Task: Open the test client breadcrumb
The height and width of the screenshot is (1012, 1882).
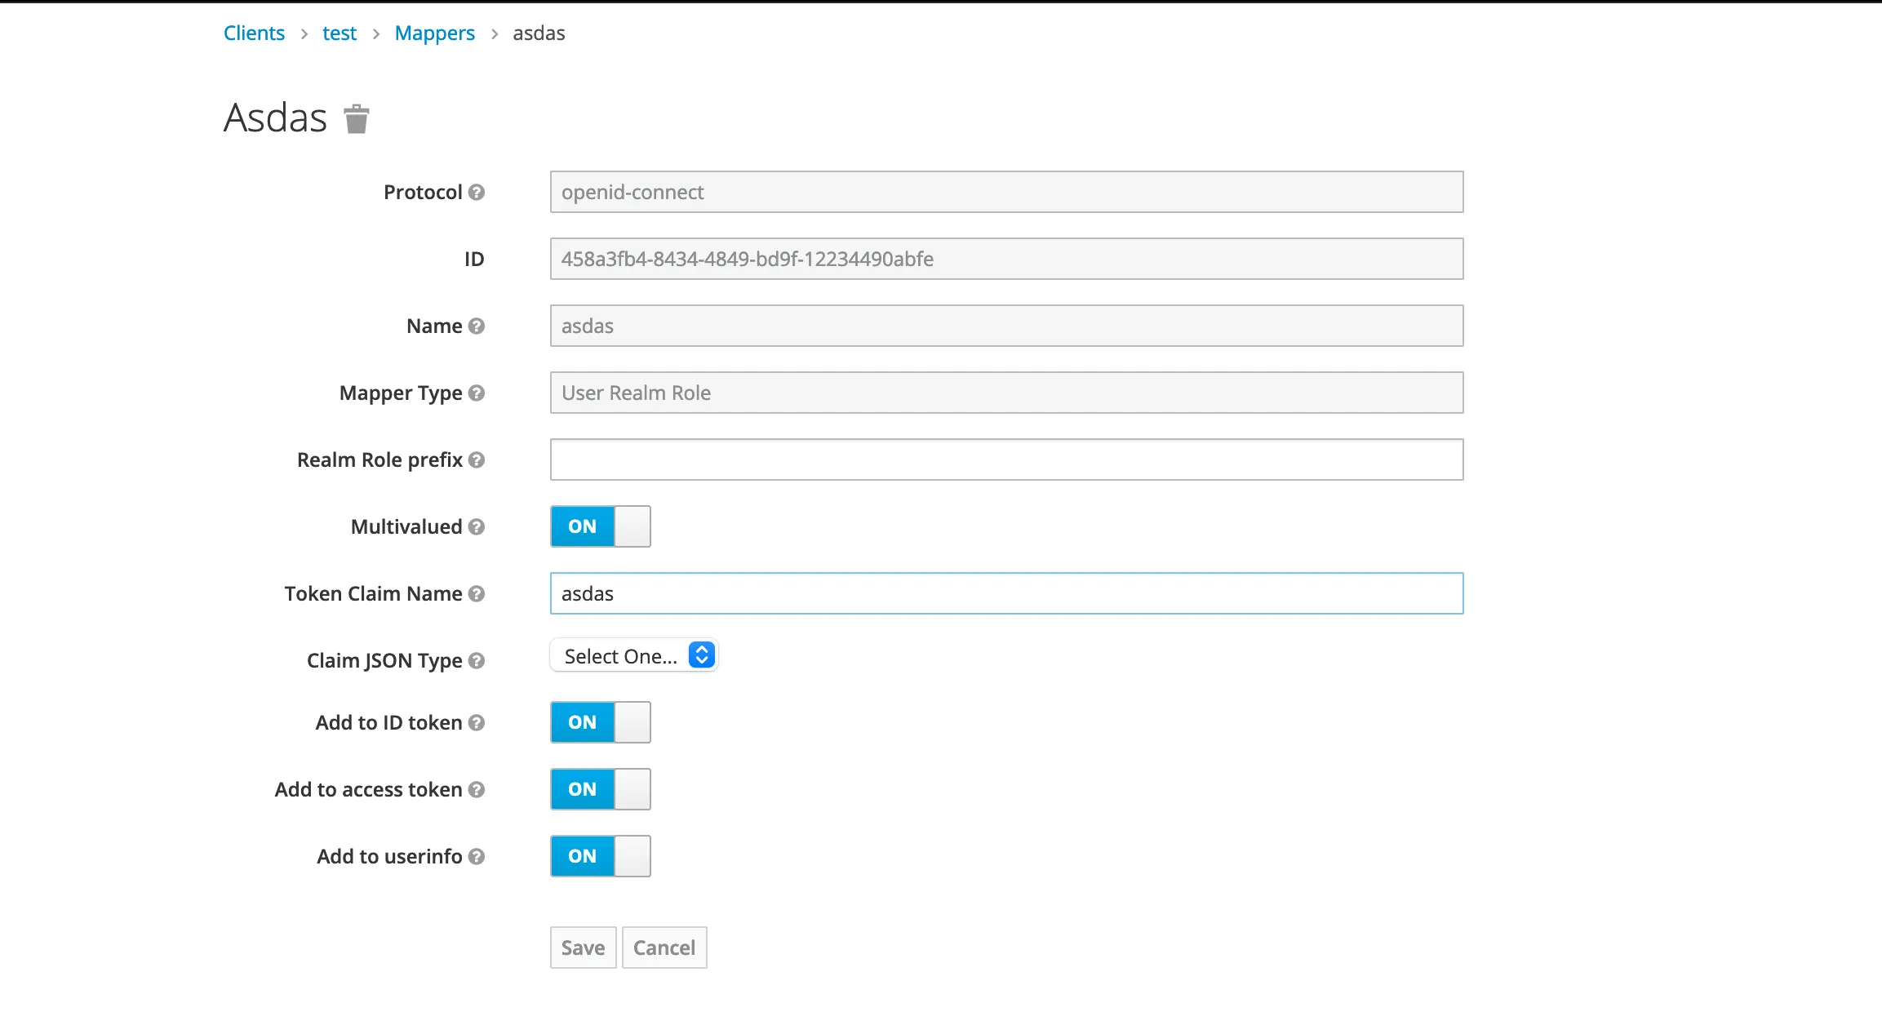Action: click(340, 33)
